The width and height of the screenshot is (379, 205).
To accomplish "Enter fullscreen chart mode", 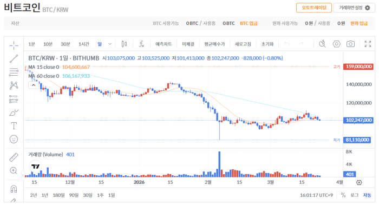I will [x=368, y=44].
